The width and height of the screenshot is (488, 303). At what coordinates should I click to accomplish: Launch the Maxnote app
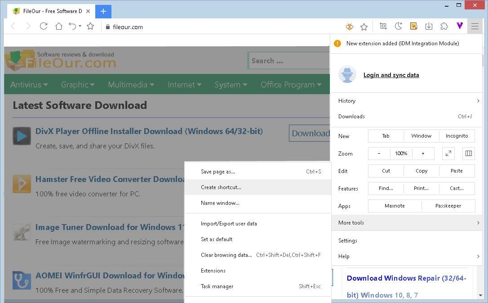click(x=395, y=206)
